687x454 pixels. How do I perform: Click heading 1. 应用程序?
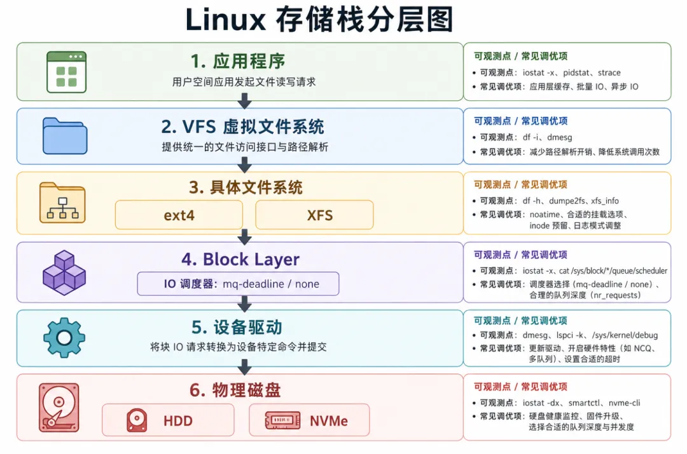(x=238, y=61)
